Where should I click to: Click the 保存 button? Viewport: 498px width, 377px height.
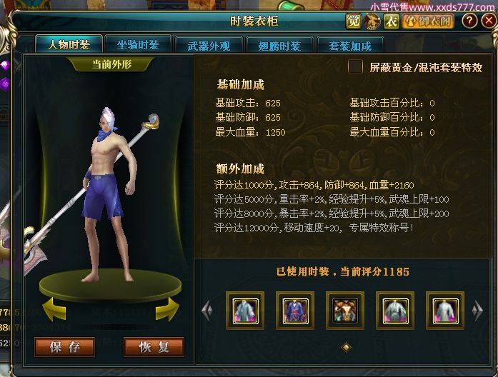click(65, 347)
